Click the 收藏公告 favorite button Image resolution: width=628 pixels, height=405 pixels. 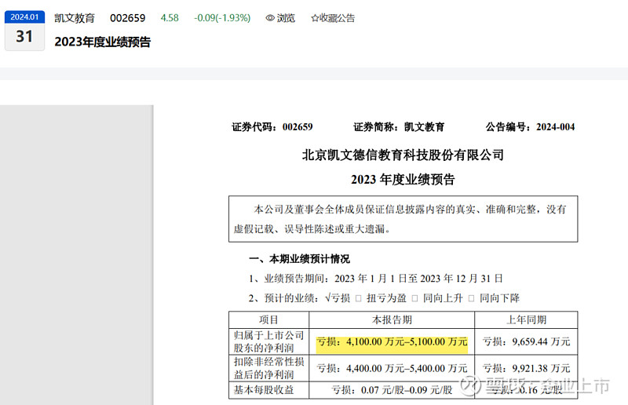tap(333, 18)
